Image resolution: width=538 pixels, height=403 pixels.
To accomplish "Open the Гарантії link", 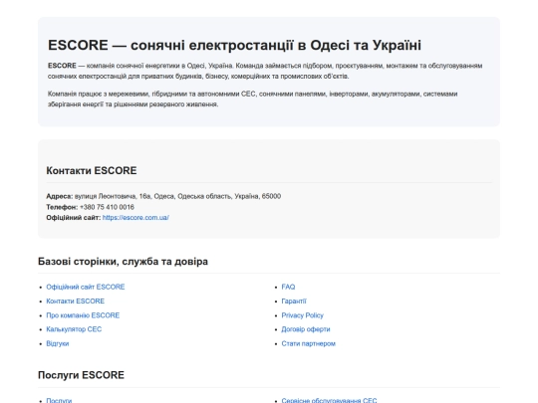I will tap(294, 302).
